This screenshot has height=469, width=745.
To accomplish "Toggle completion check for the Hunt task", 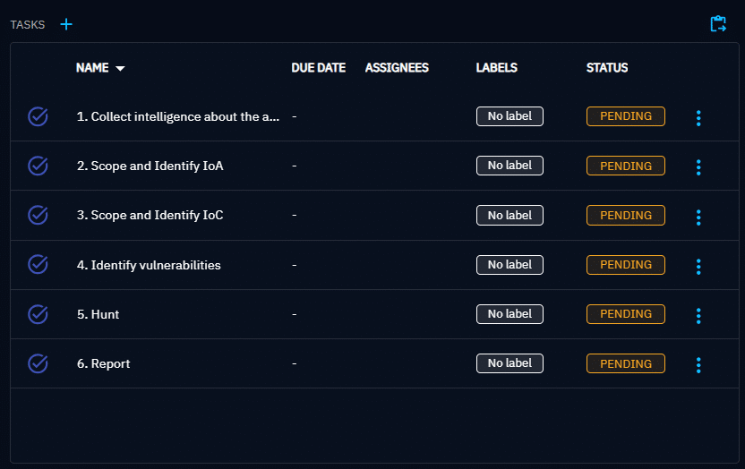I will click(x=38, y=314).
